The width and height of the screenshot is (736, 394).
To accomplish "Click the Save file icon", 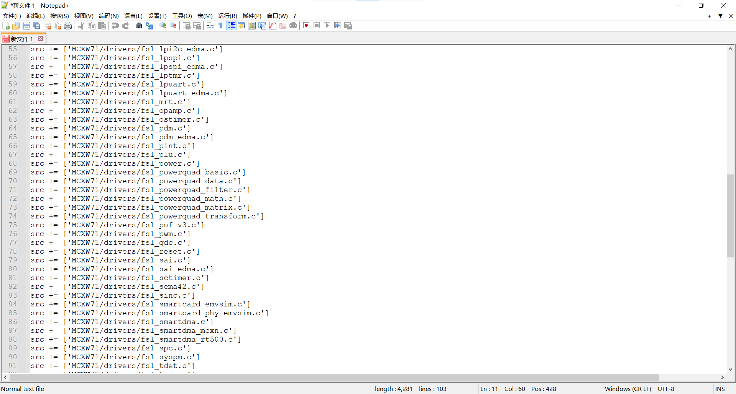I will (26, 26).
